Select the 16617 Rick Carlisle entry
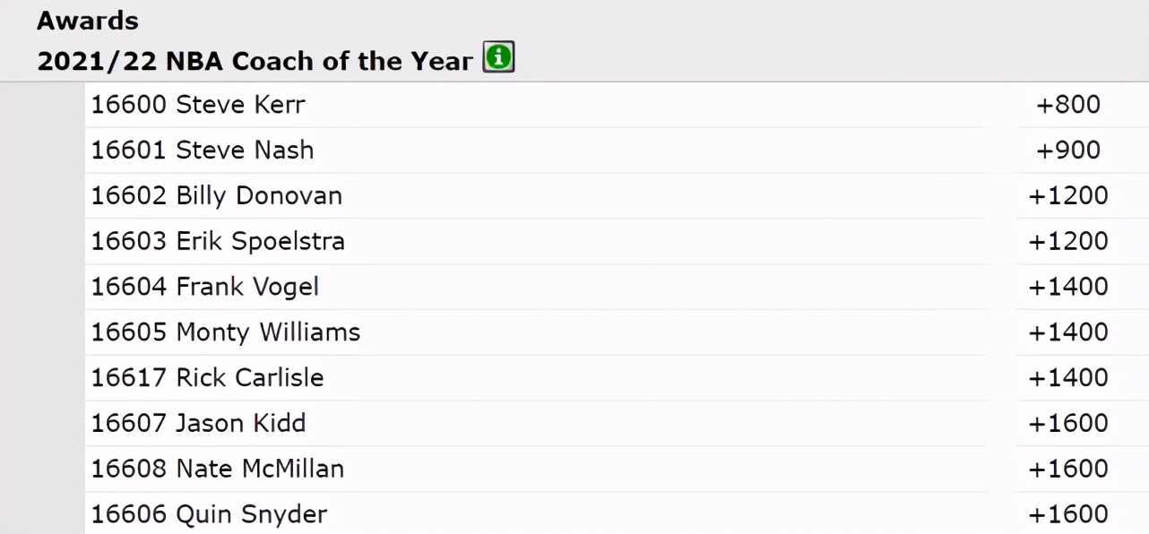 pyautogui.click(x=207, y=378)
